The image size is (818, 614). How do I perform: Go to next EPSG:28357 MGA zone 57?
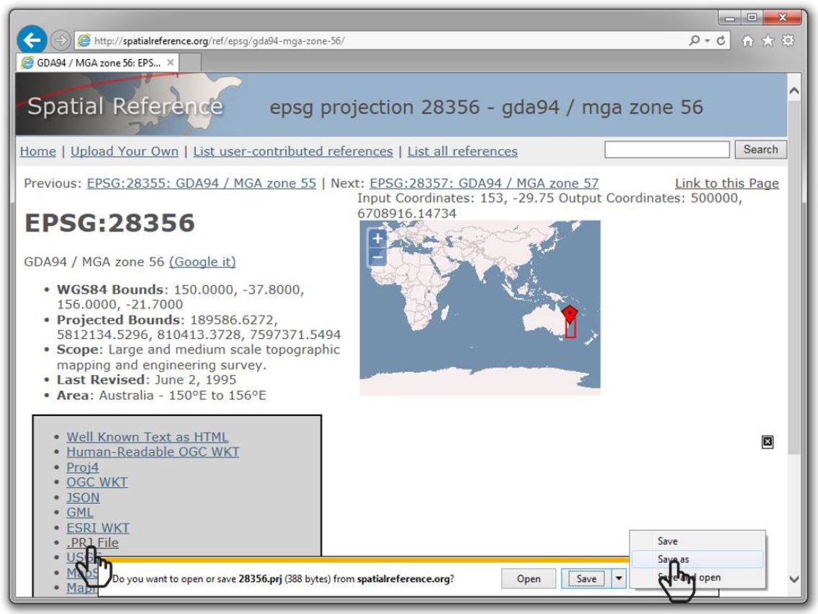[484, 183]
